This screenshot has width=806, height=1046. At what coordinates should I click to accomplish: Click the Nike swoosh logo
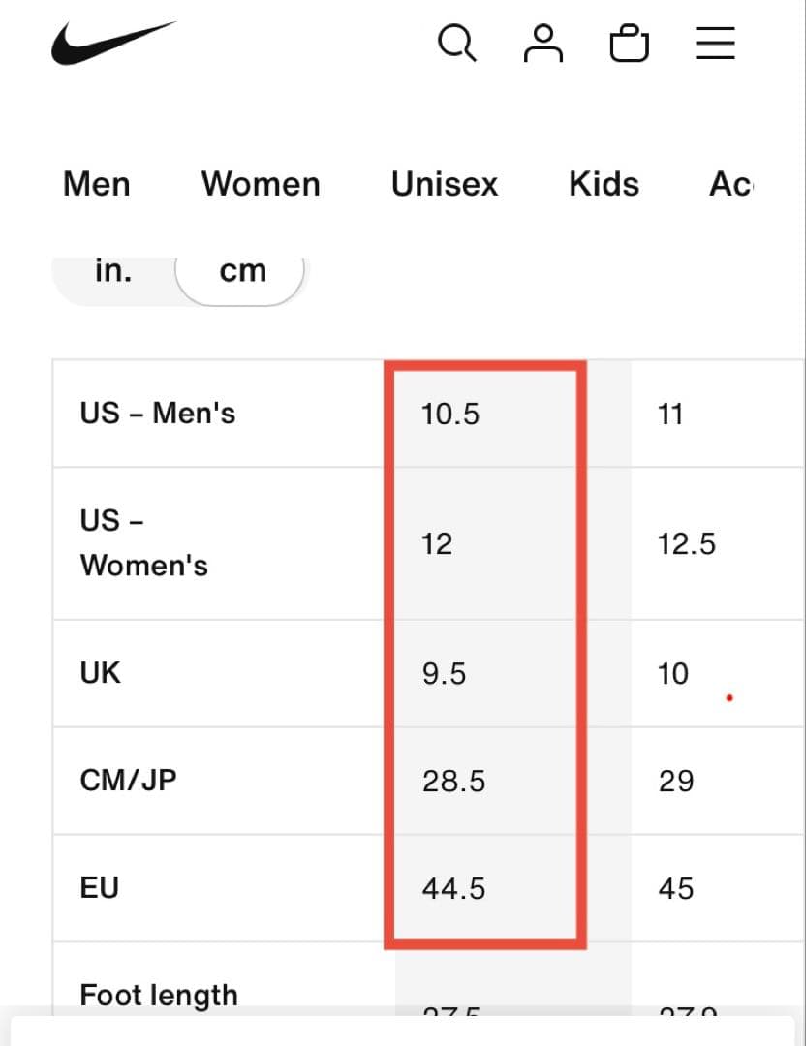[x=112, y=44]
